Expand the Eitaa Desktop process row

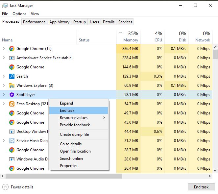coord(4,104)
